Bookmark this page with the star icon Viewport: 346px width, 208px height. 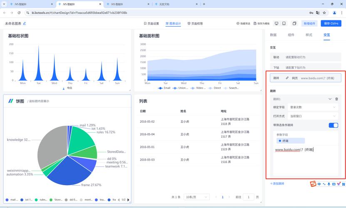pos(324,13)
